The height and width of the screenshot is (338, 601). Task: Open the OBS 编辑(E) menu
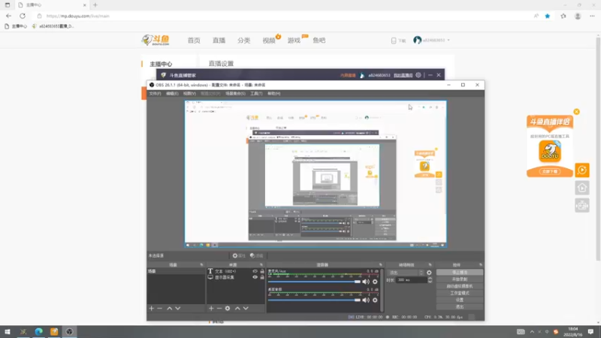[x=172, y=93]
